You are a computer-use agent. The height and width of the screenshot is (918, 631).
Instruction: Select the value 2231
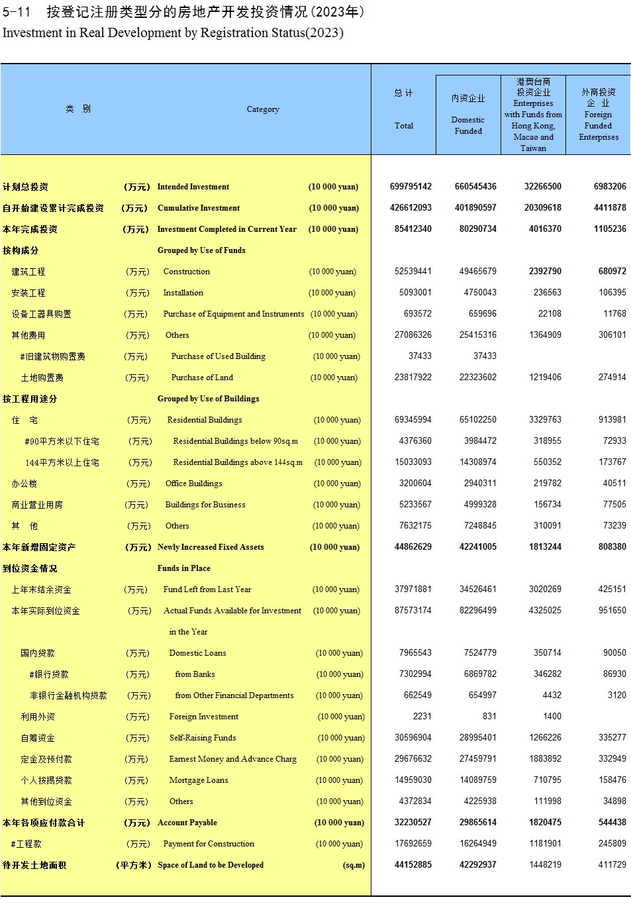pyautogui.click(x=422, y=717)
